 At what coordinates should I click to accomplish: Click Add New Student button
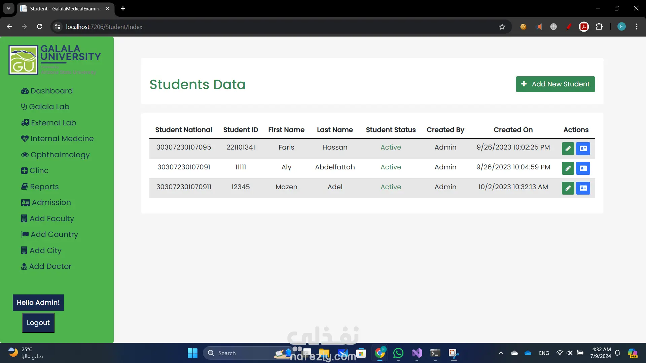555,84
